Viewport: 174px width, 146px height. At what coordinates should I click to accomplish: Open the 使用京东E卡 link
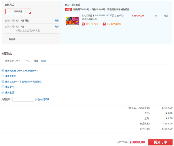pos(24,82)
